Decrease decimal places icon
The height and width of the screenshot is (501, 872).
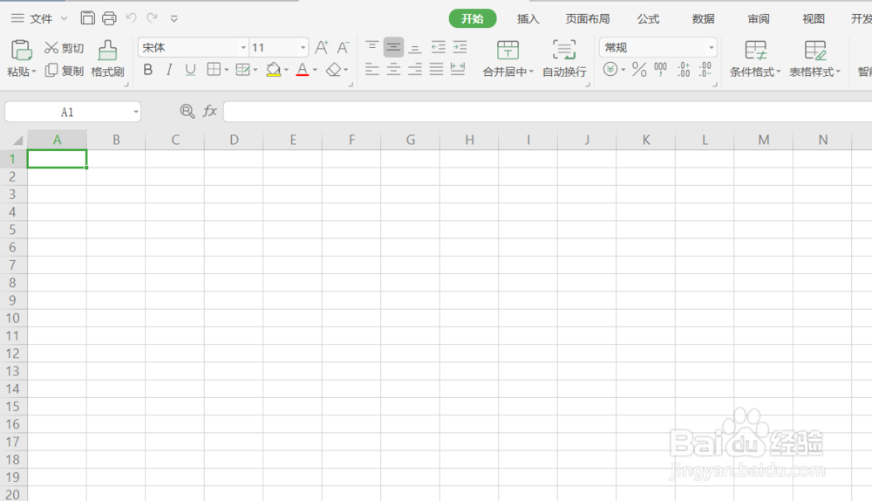pos(705,70)
